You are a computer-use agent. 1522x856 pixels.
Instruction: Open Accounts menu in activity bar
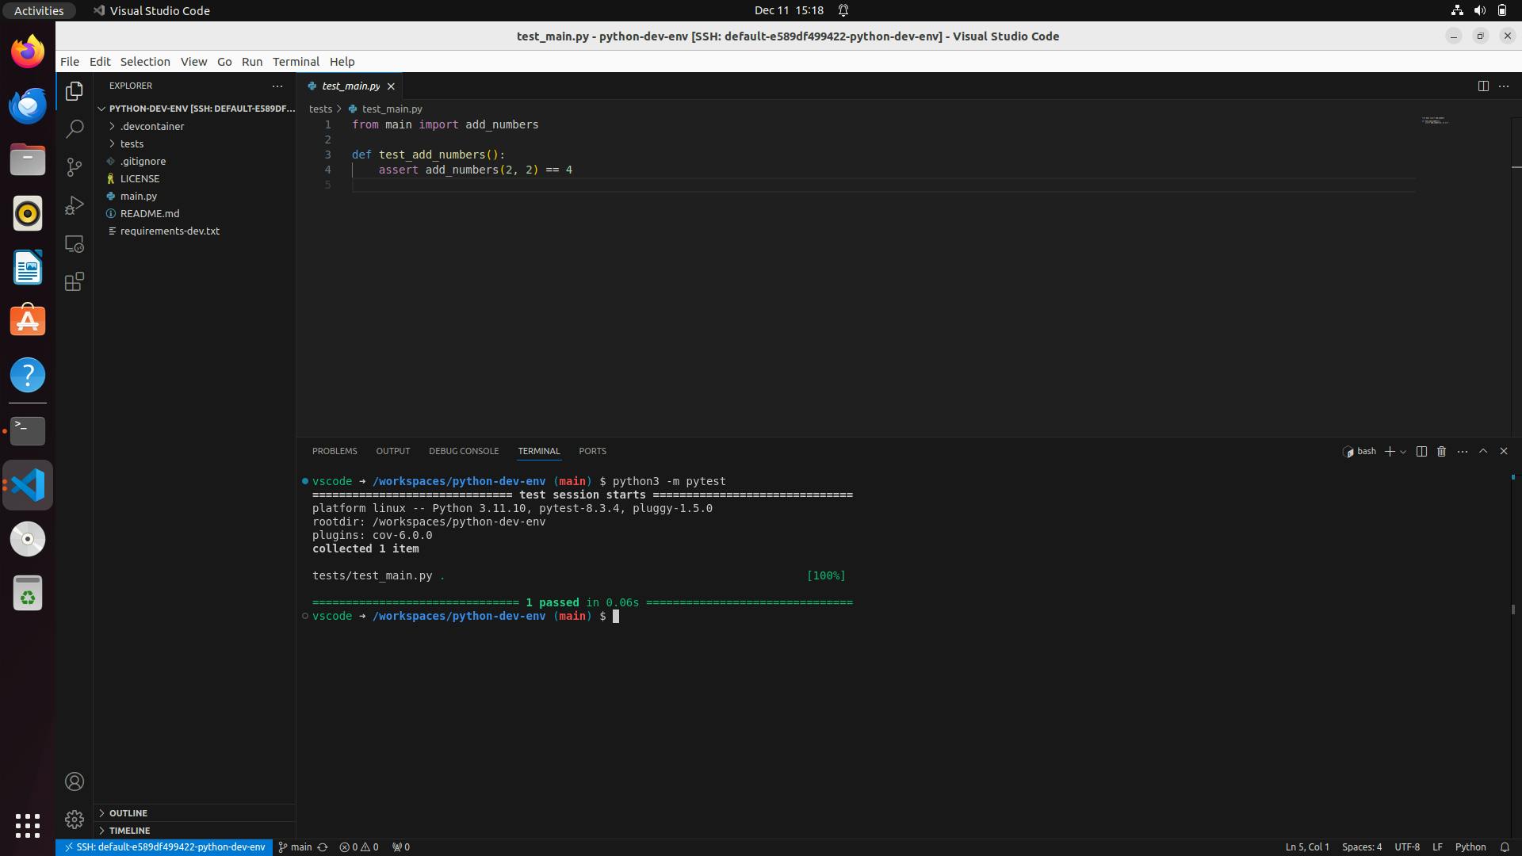[75, 781]
